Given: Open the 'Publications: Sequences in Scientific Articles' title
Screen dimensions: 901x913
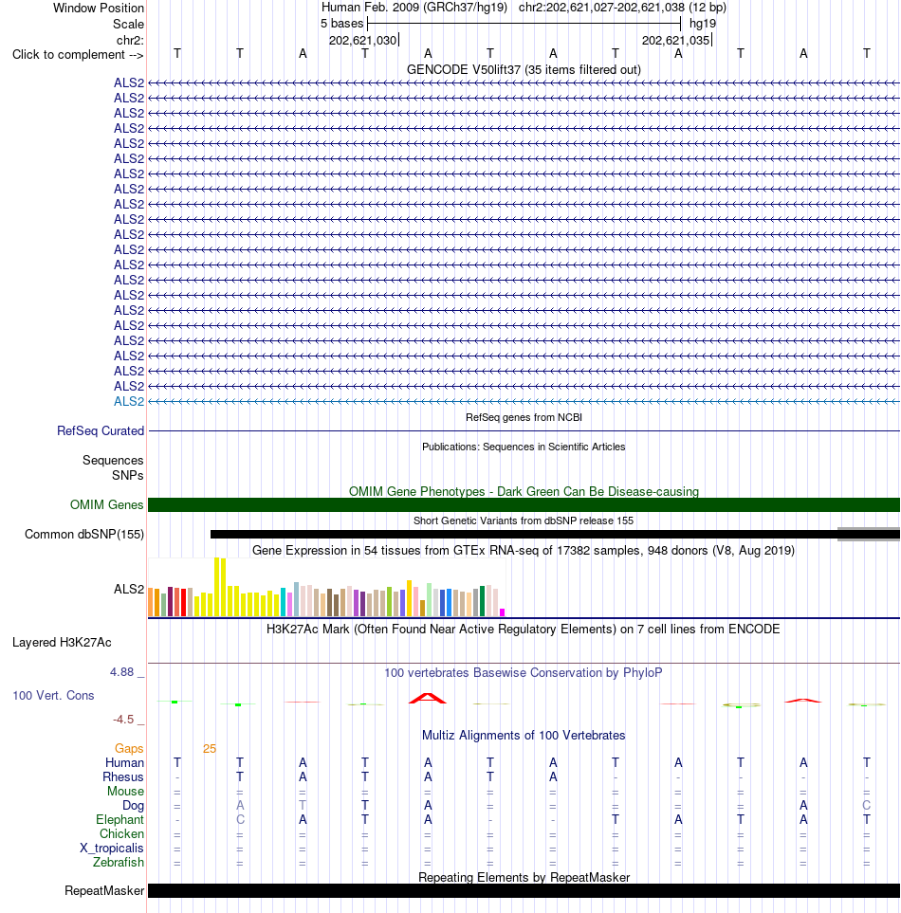Looking at the screenshot, I should pyautogui.click(x=524, y=447).
